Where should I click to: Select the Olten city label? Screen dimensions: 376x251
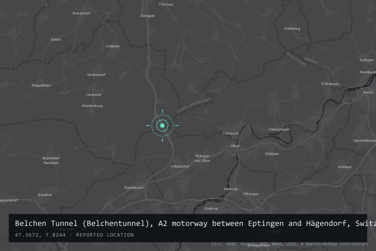[235, 146]
